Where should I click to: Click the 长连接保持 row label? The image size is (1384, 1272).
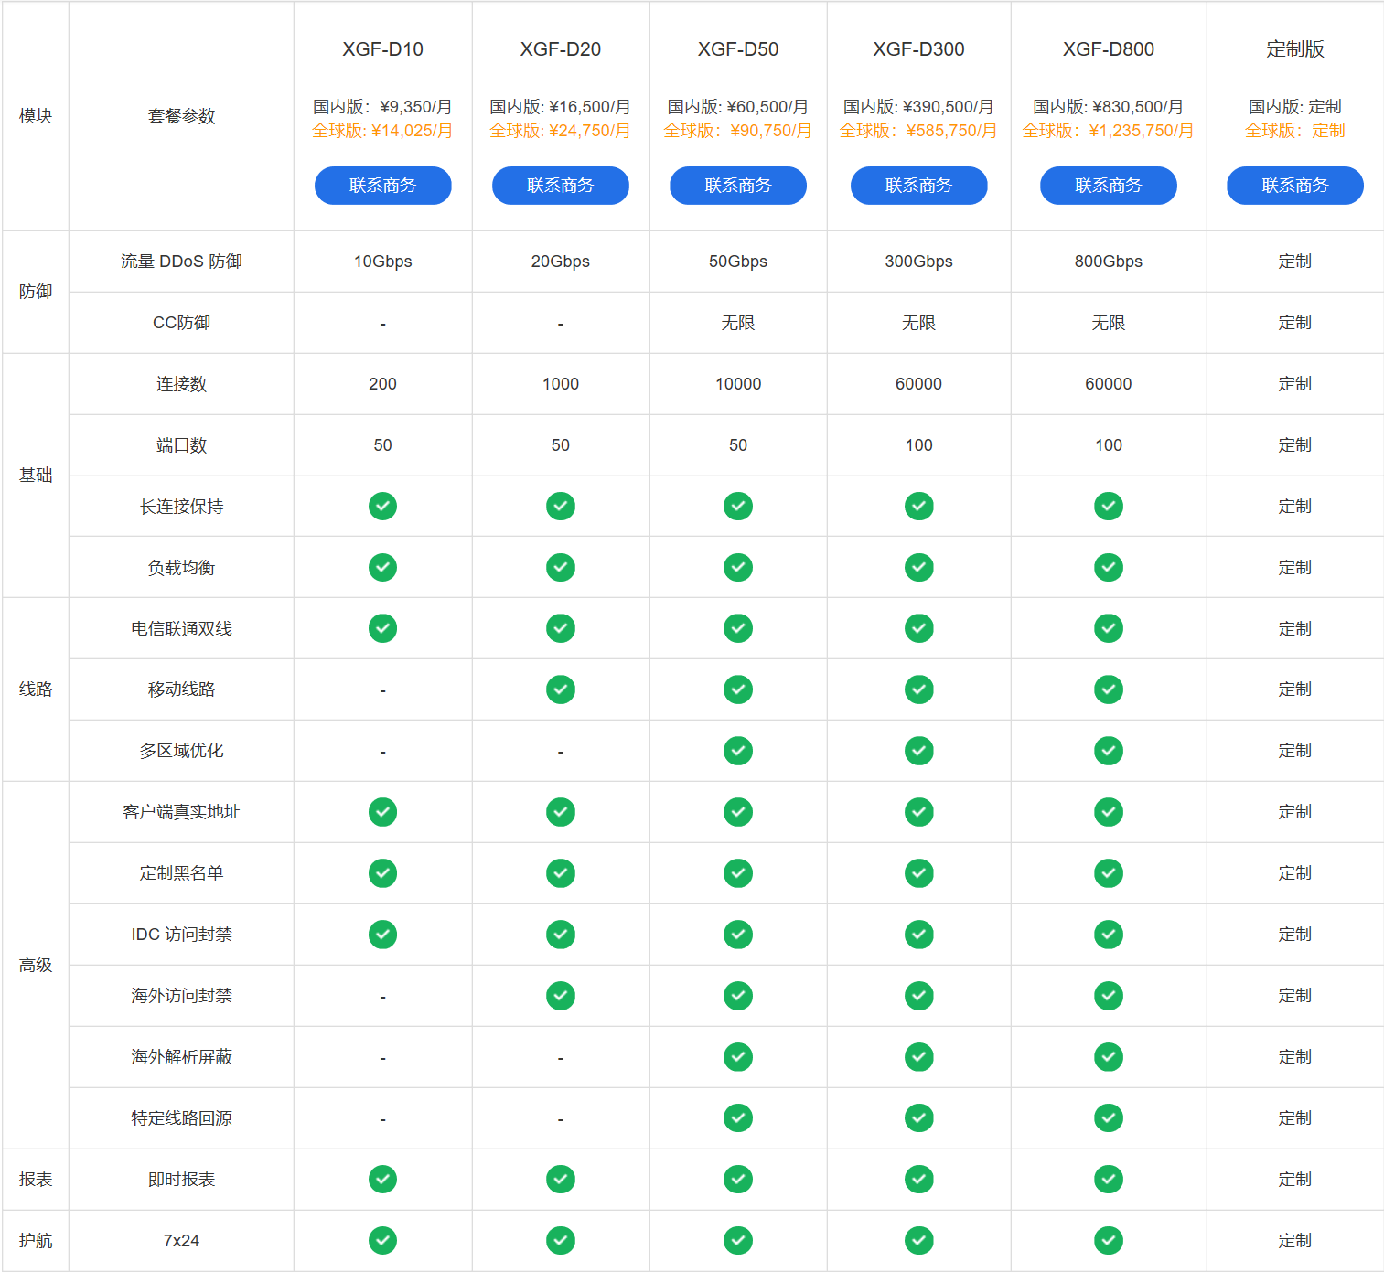click(x=181, y=507)
